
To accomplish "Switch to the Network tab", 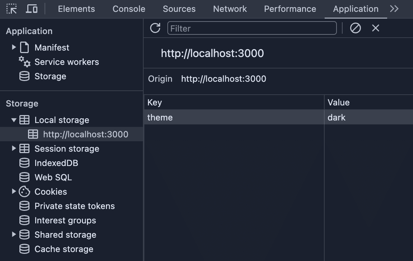I will pyautogui.click(x=229, y=9).
